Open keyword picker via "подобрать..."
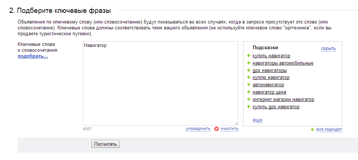358x160 pixels. [x=33, y=56]
